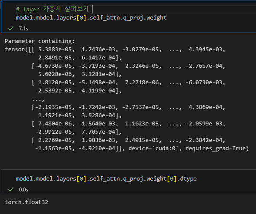
Task: Click the value -5.1498e-04 in the output
Action: [x=97, y=82]
